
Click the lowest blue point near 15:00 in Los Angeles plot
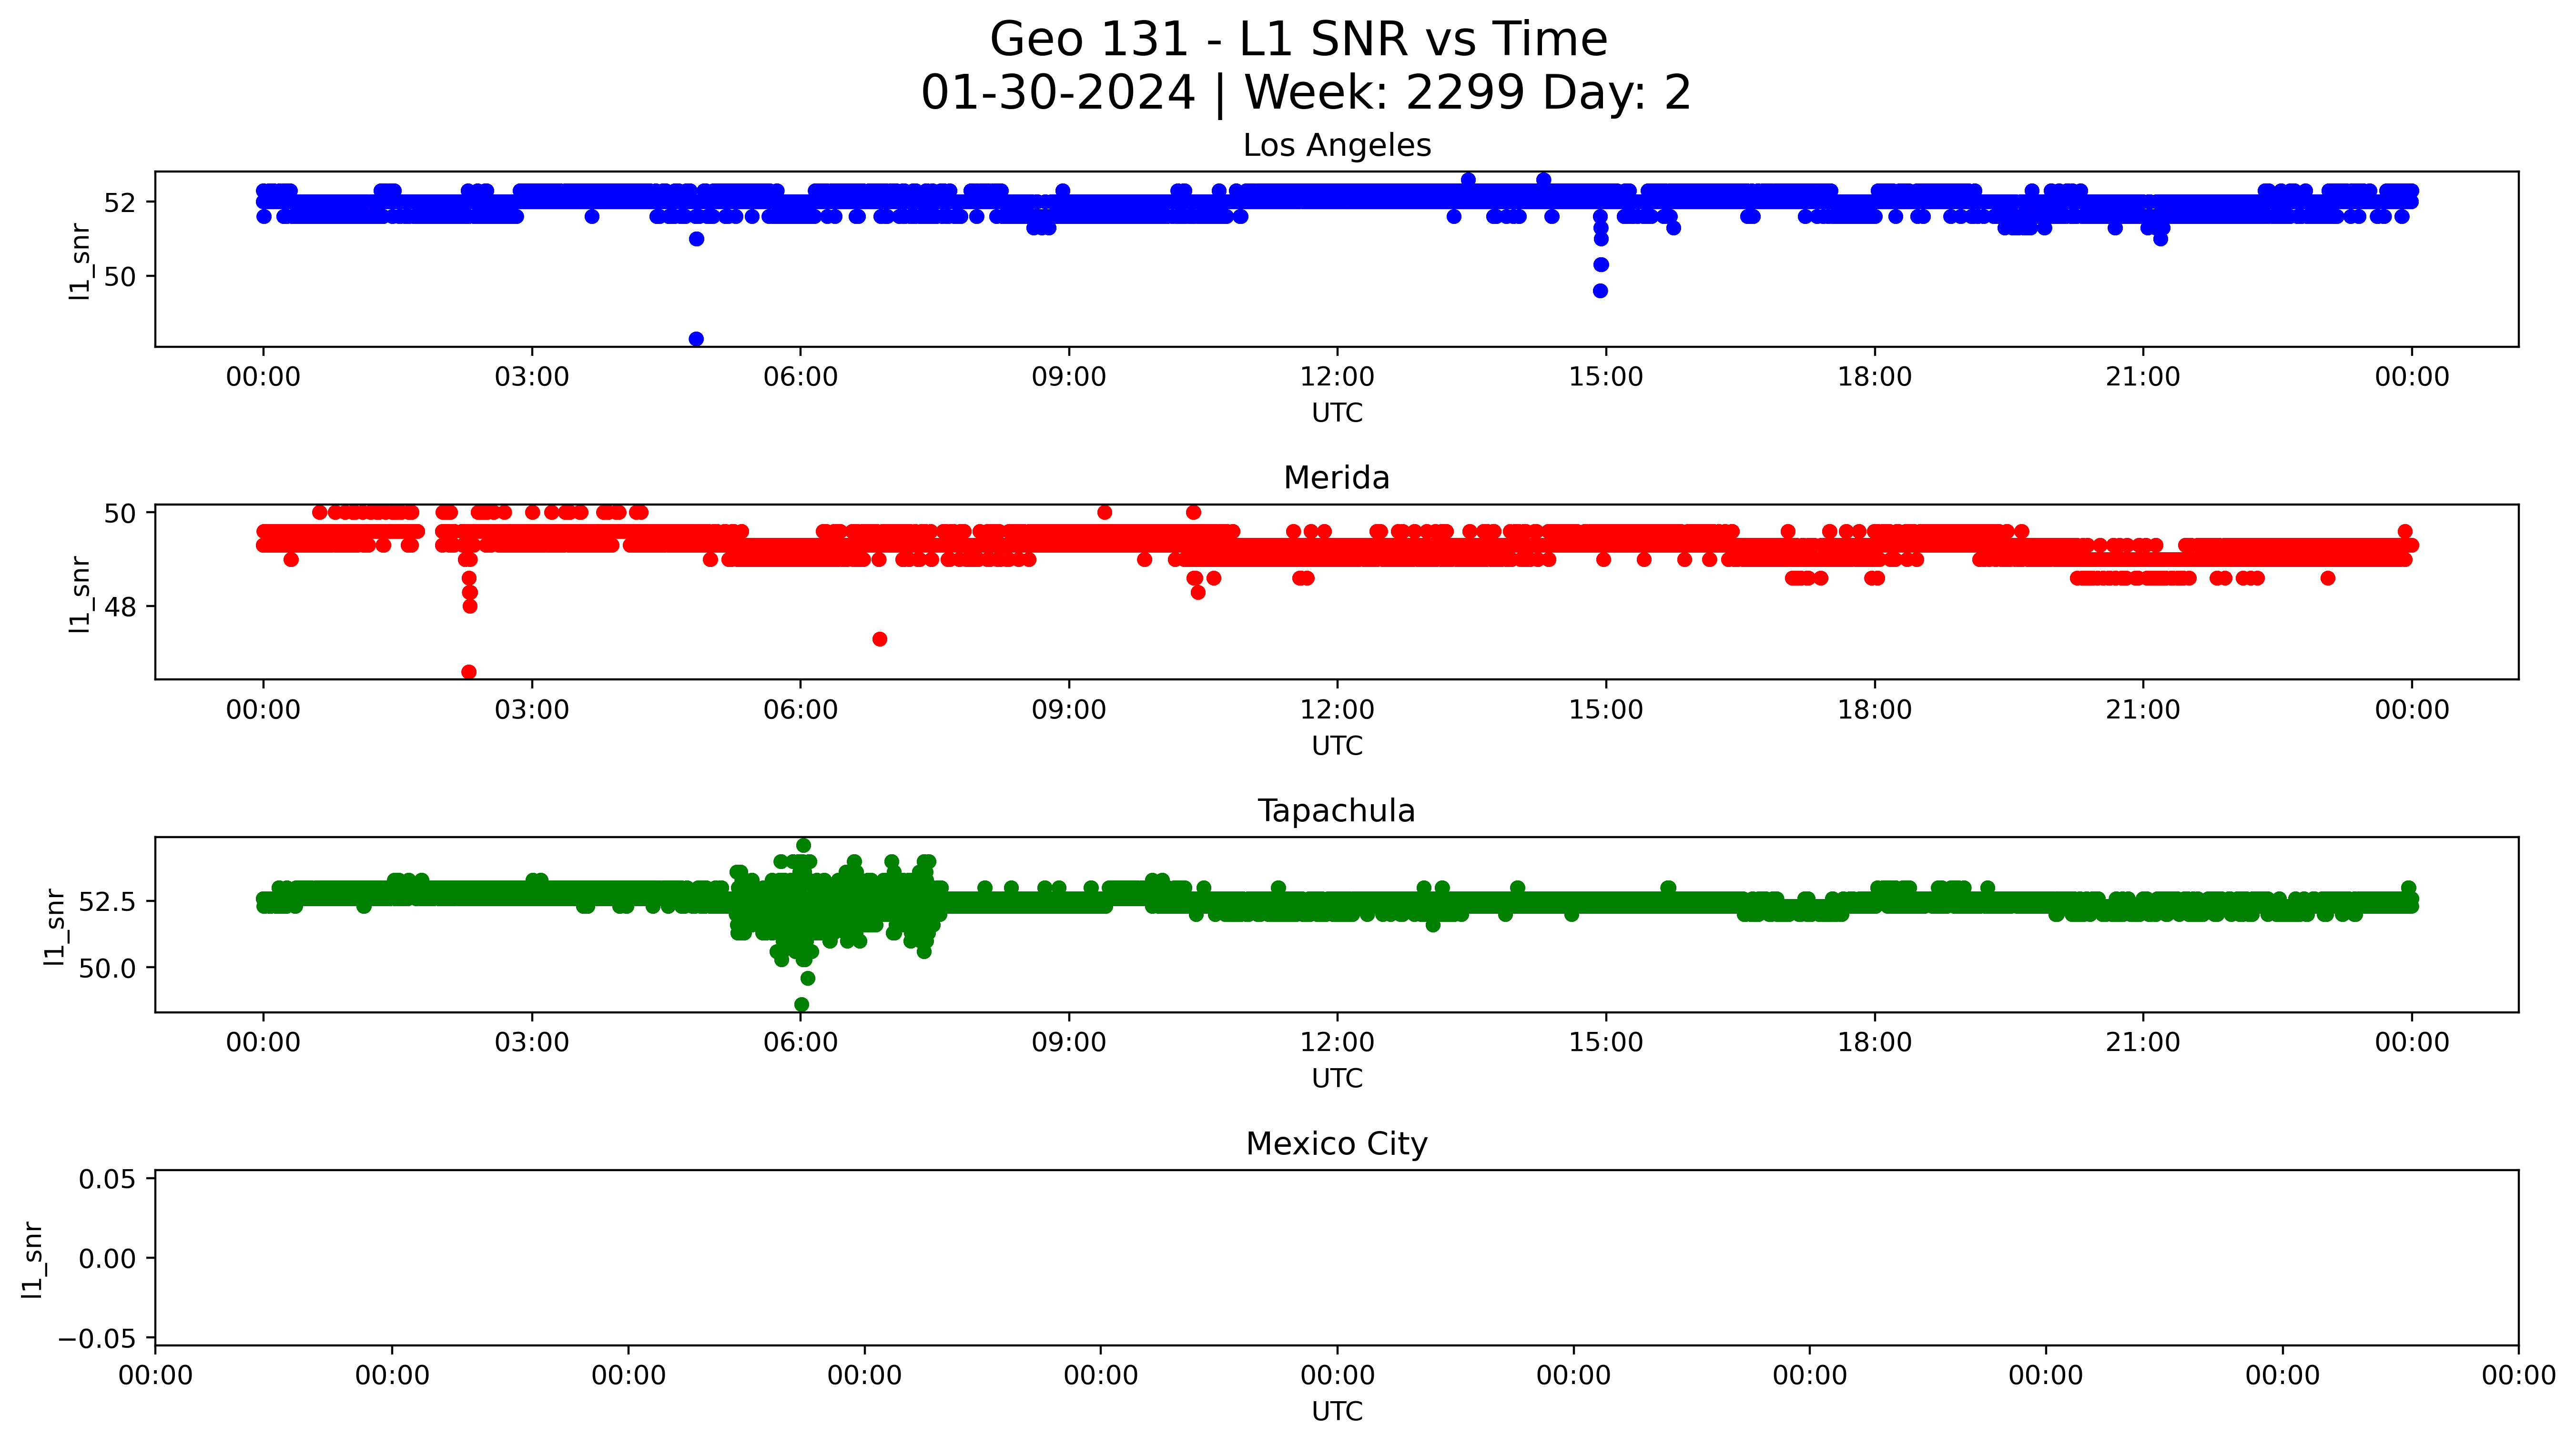coord(1600,291)
